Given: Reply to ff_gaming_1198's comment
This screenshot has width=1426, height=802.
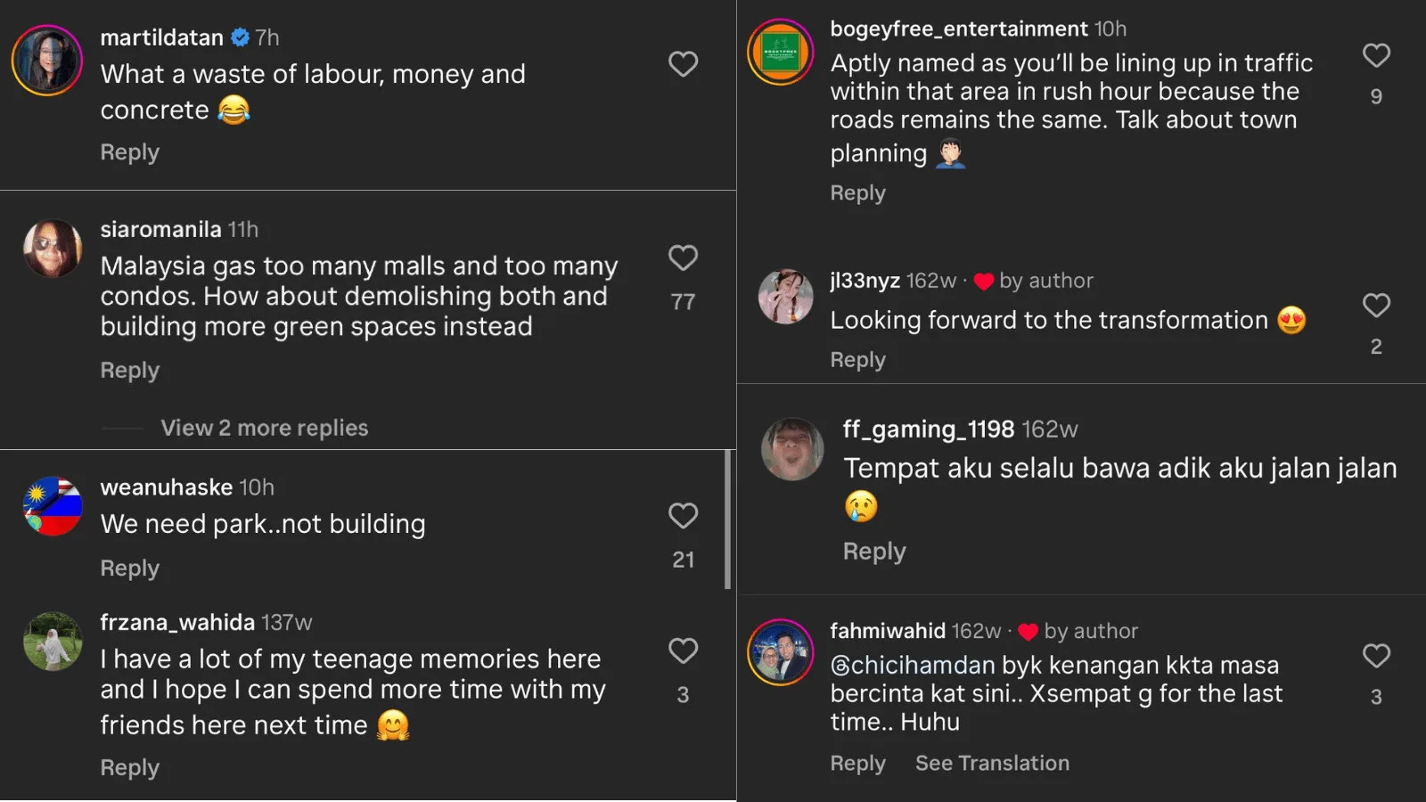Looking at the screenshot, I should click(x=873, y=552).
